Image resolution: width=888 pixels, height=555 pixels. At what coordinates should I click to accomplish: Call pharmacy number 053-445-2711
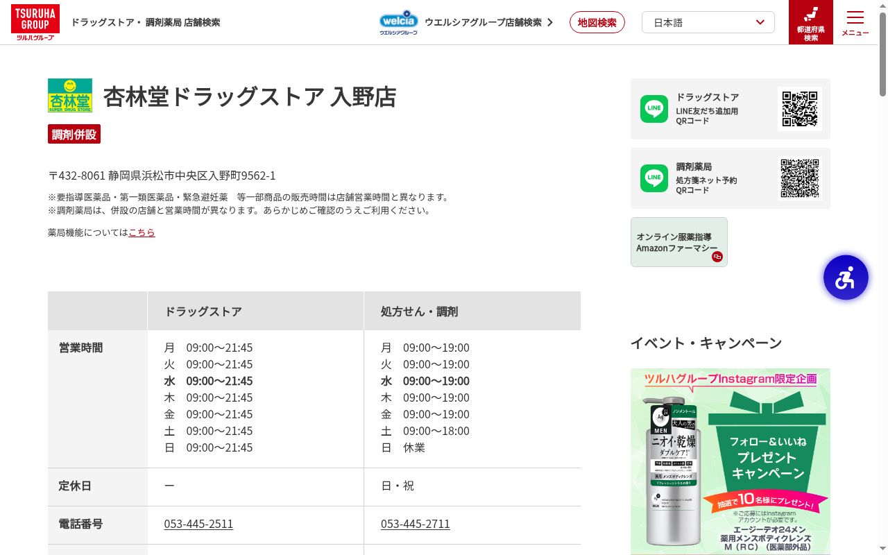(x=416, y=524)
